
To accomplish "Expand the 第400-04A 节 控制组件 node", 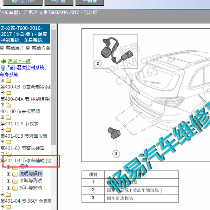I will pos(2,92).
